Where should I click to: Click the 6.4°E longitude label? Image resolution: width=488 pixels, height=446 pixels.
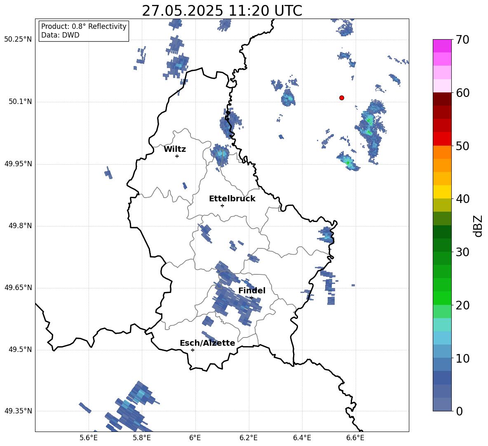click(302, 438)
